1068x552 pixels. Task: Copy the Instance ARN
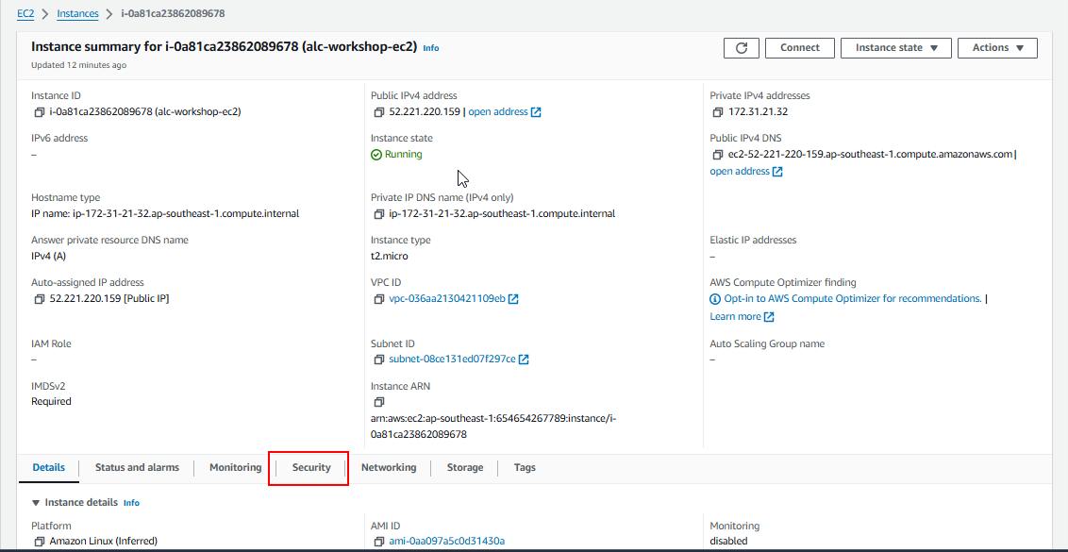coord(378,402)
